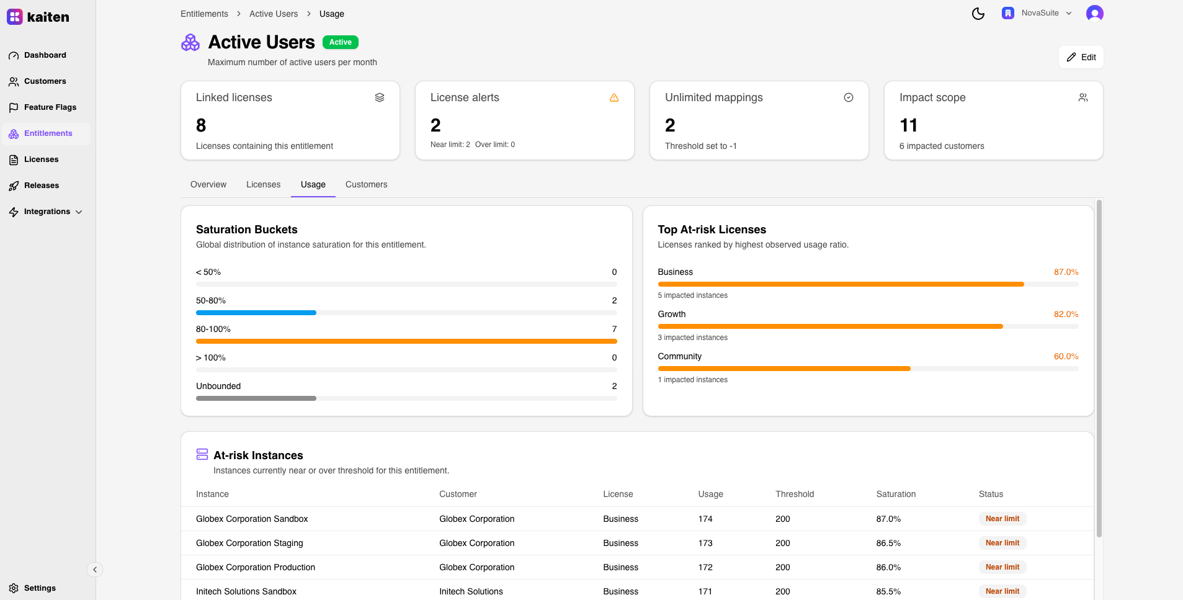Navigate to Entitlements breadcrumb link
1183x600 pixels.
[204, 14]
